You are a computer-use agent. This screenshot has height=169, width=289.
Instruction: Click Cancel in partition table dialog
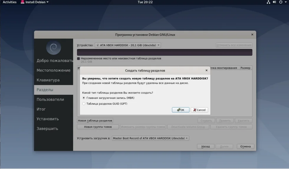click(199, 110)
